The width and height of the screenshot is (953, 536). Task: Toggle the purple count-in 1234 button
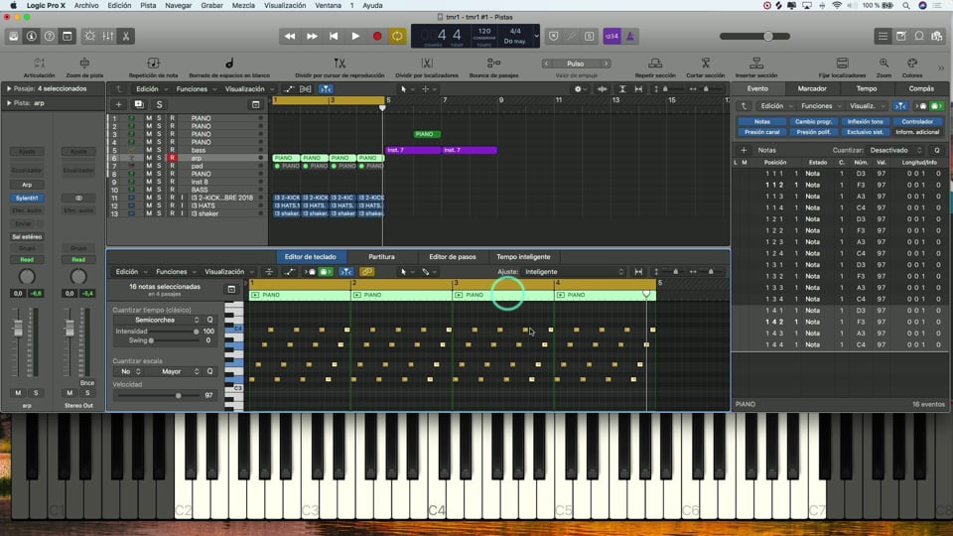pos(613,37)
